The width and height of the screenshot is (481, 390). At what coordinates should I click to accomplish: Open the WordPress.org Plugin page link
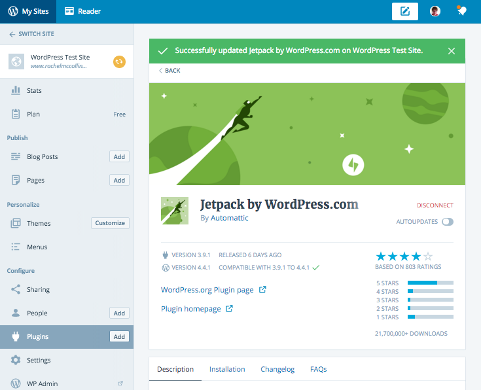[x=207, y=290]
